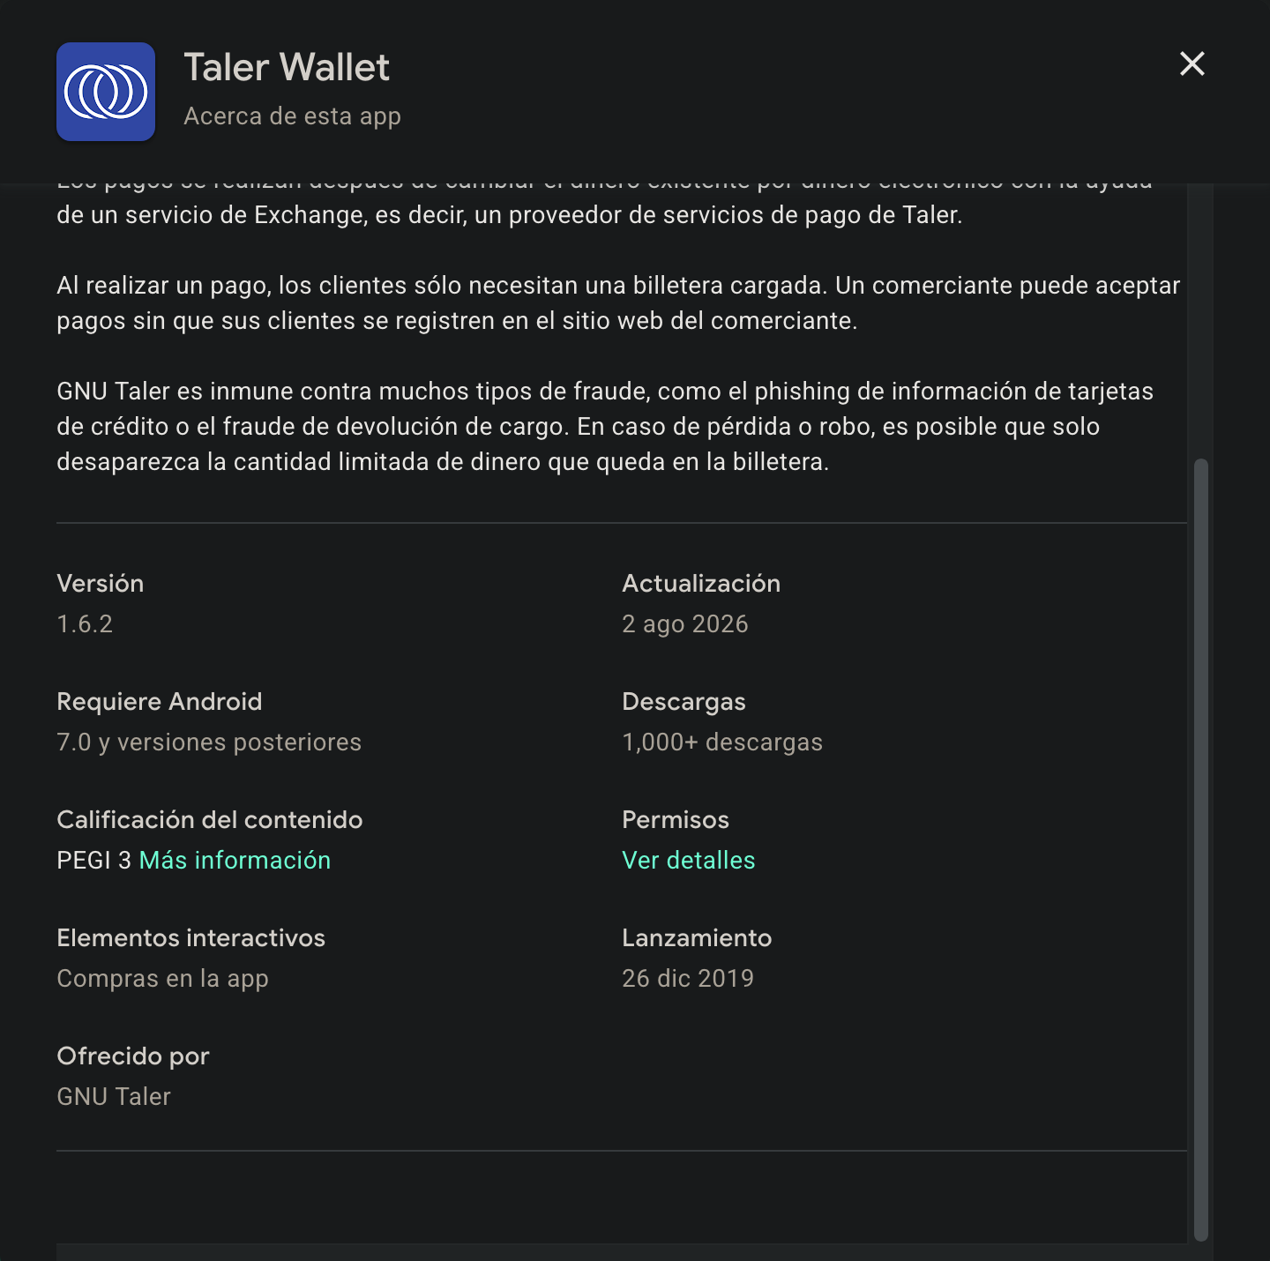Screen dimensions: 1270x1261
Task: Click the paragraph starting GNU Taler es inmune
Action: [605, 426]
